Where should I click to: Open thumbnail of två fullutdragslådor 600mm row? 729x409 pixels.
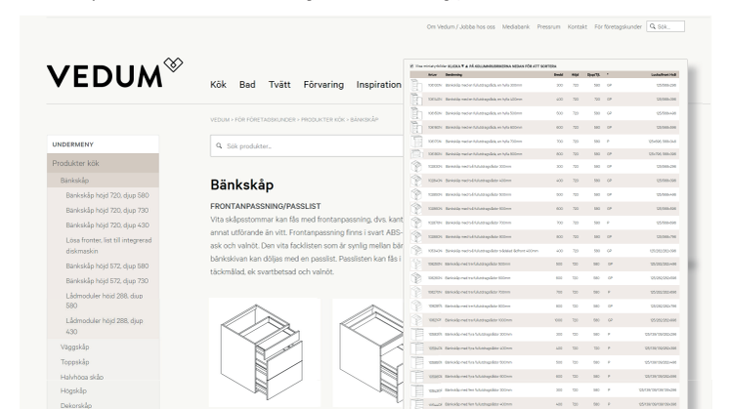(416, 209)
